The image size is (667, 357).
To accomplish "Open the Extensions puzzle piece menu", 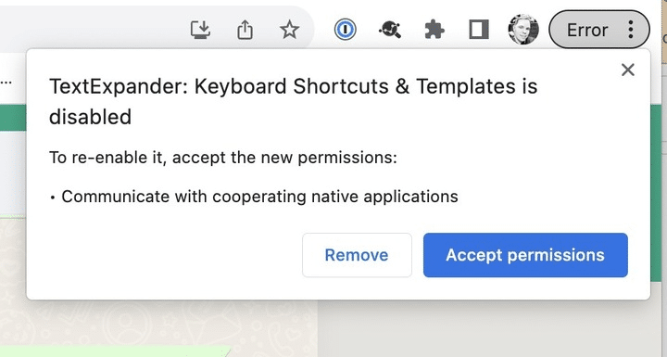I will pyautogui.click(x=434, y=30).
